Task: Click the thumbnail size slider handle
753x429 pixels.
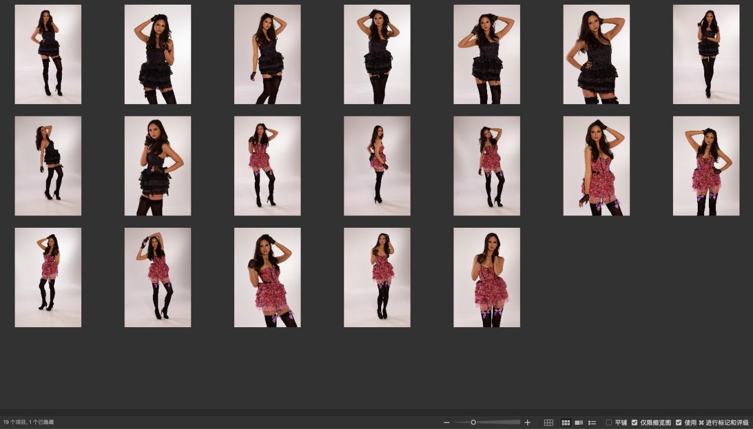Action: 473,423
